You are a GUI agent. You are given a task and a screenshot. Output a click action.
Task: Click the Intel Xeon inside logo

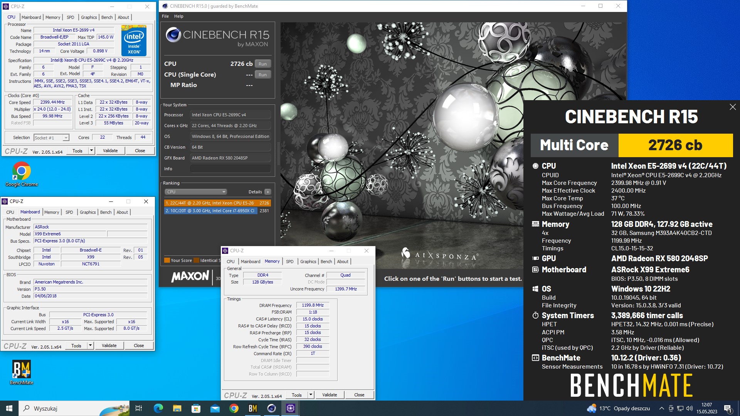click(134, 40)
